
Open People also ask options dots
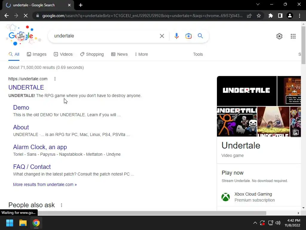point(62,205)
